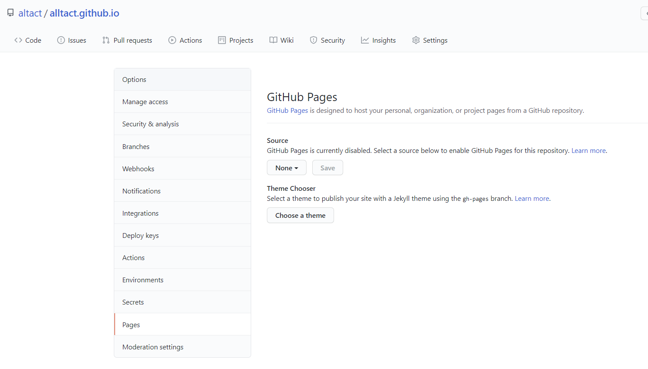
Task: Open Manage access settings
Action: (182, 102)
